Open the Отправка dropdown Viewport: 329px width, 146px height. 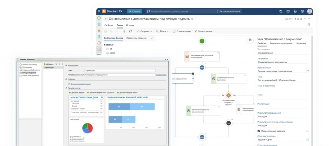click(144, 31)
